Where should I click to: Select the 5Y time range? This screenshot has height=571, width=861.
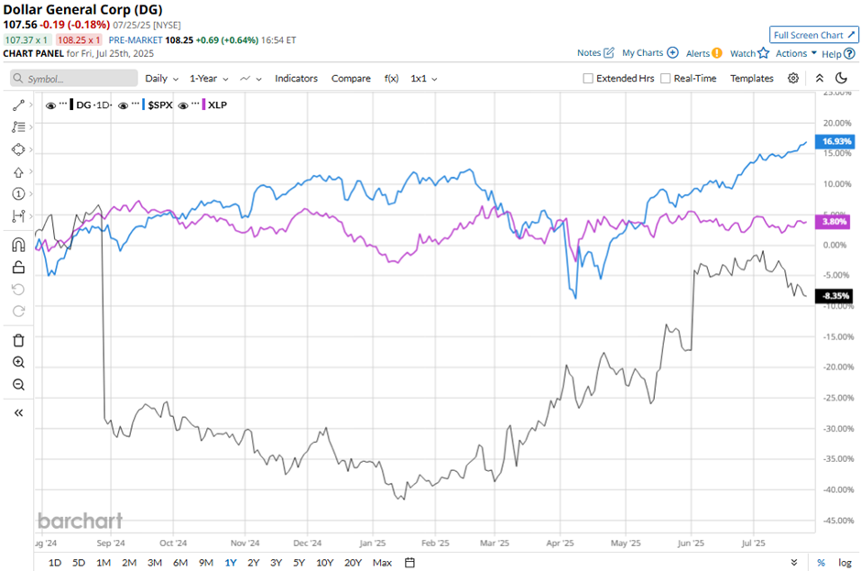coord(299,563)
